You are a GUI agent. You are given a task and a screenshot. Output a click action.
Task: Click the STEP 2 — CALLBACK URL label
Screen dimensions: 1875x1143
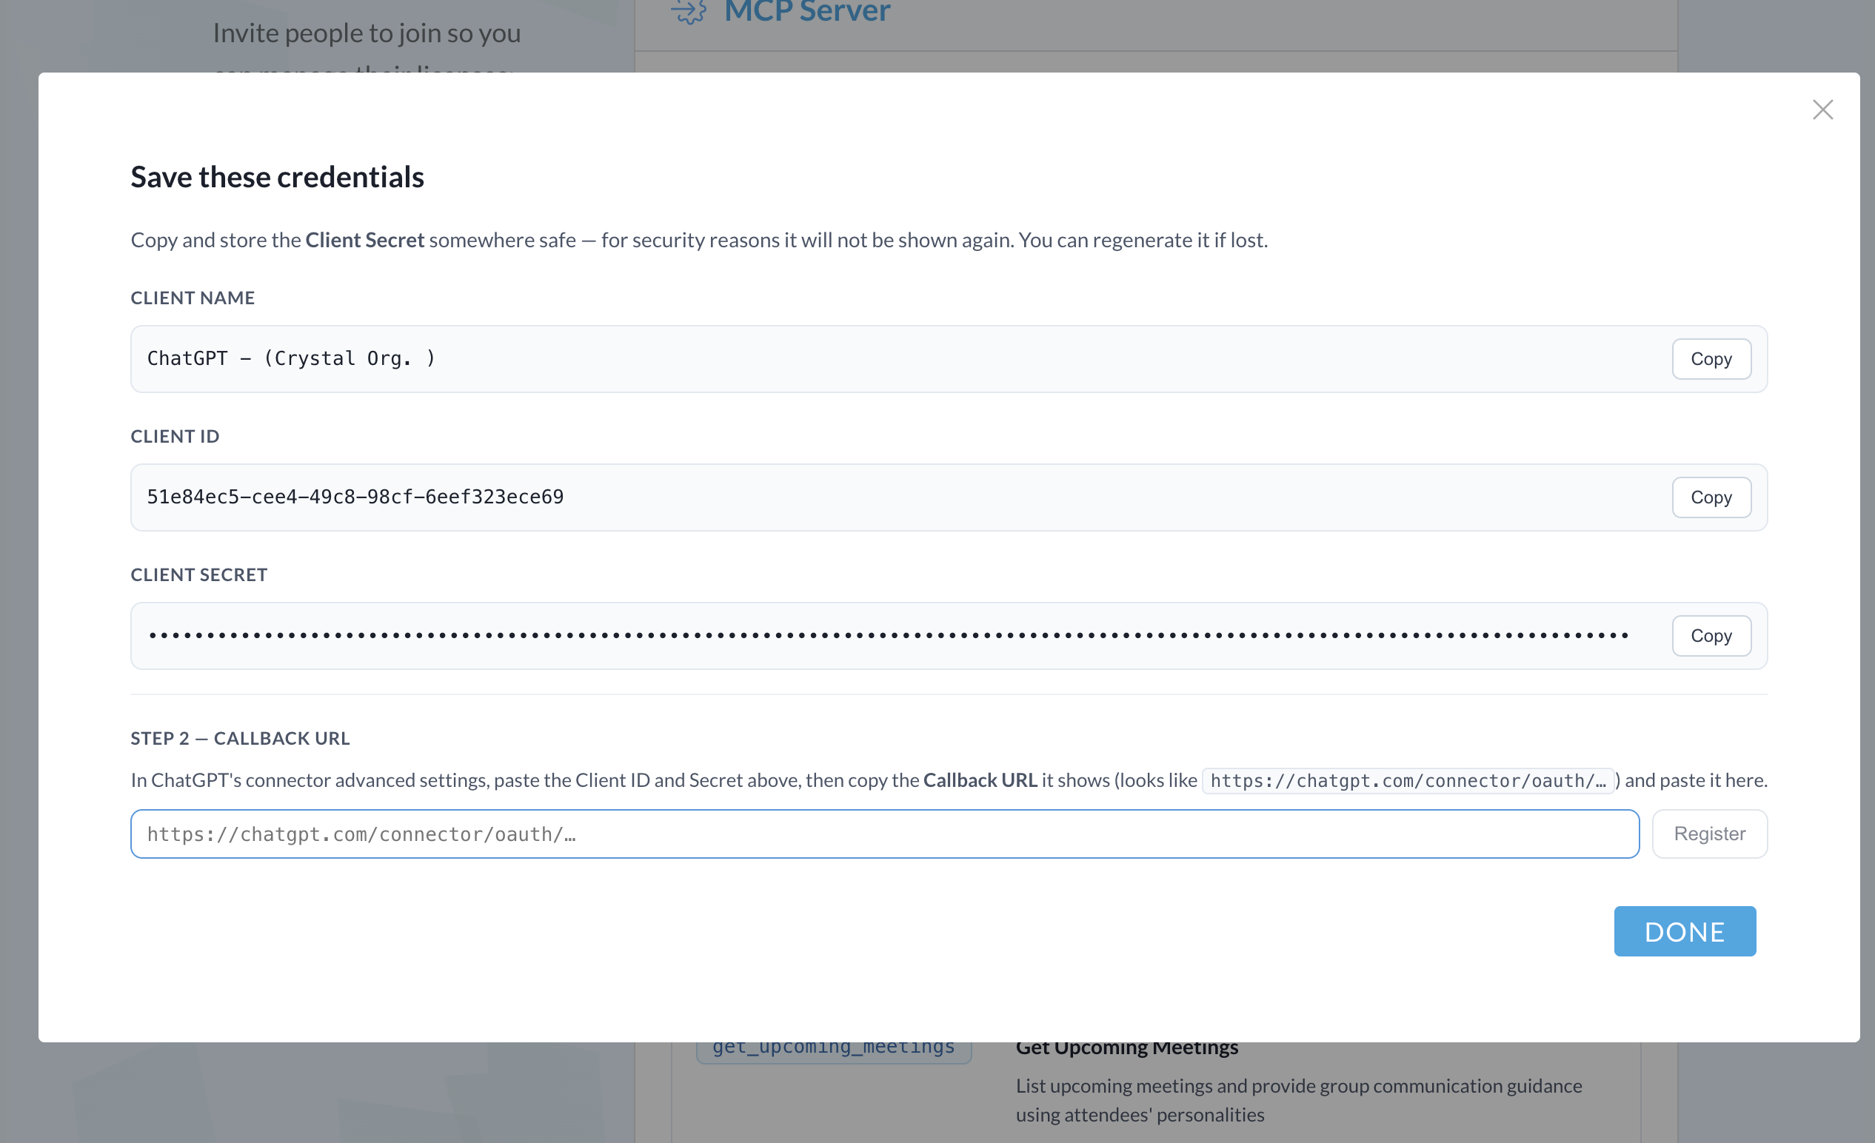coord(241,737)
